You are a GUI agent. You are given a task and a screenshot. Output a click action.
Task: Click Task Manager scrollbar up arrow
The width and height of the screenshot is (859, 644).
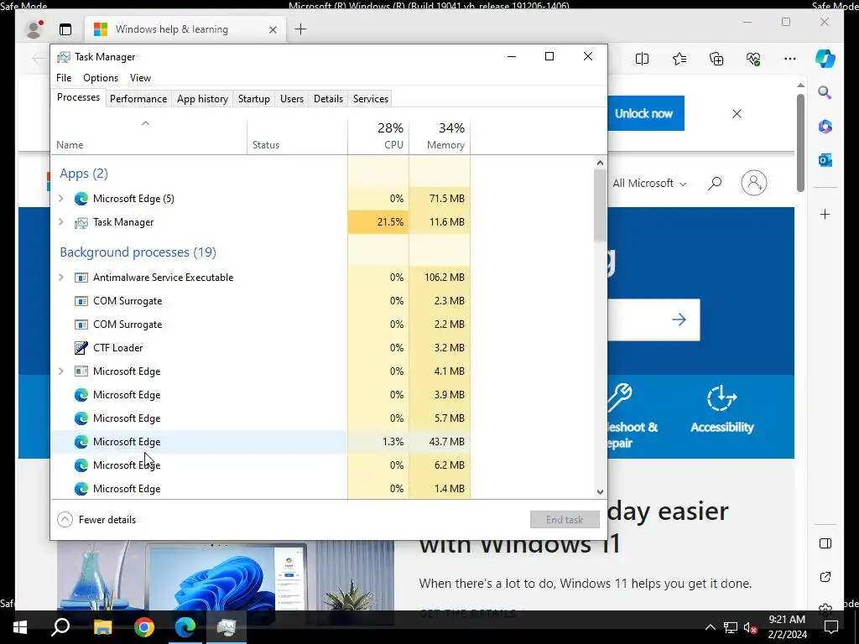600,163
